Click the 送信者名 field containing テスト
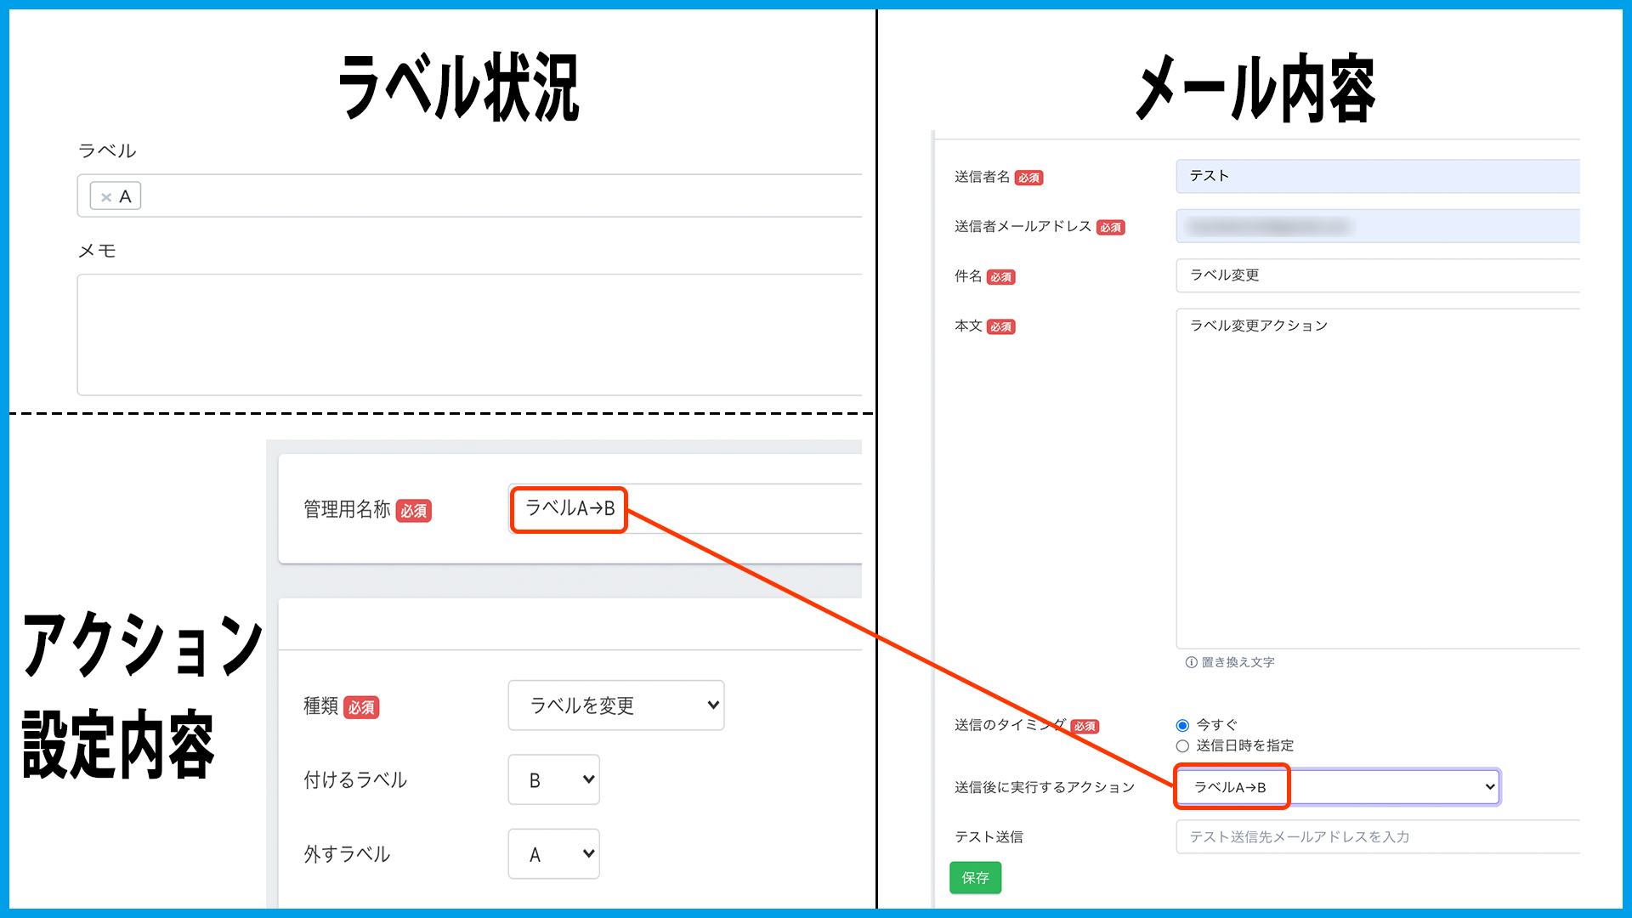The image size is (1632, 918). point(1377,176)
